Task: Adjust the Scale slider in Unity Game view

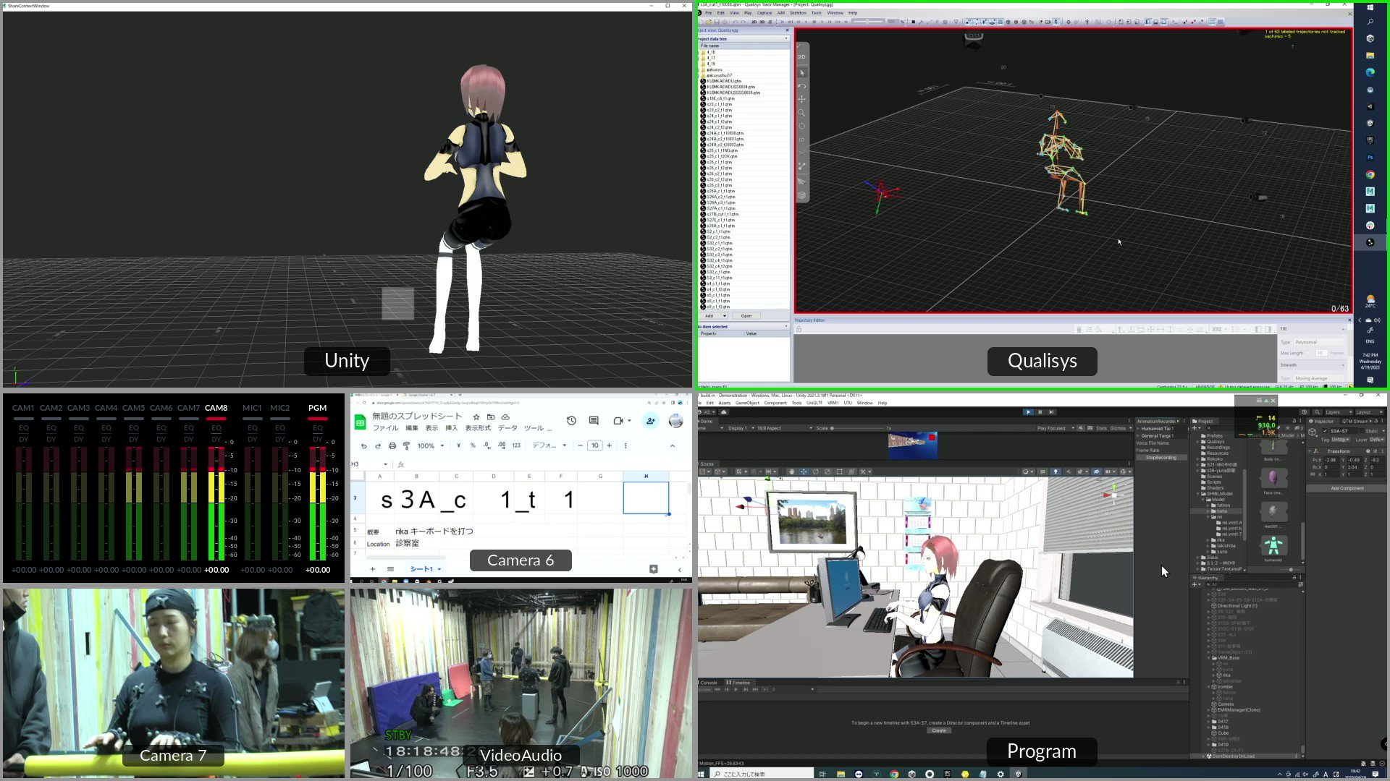Action: (833, 428)
